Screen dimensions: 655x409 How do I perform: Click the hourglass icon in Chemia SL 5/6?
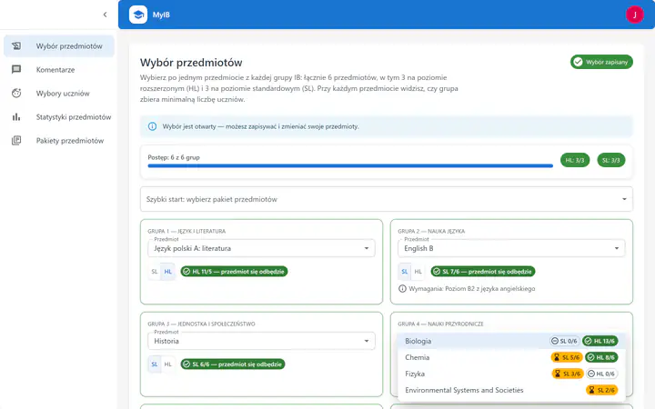coord(557,357)
